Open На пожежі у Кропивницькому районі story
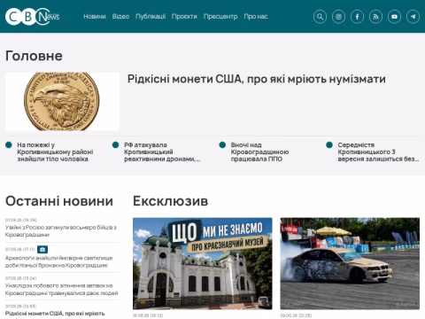The image size is (425, 319). click(x=55, y=152)
